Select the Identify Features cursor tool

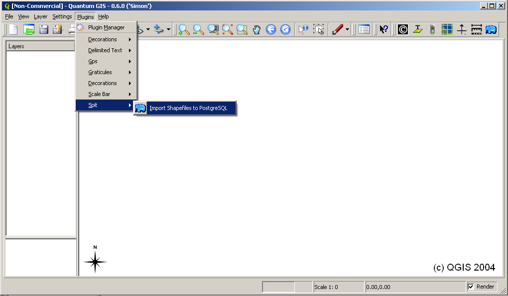point(303,29)
